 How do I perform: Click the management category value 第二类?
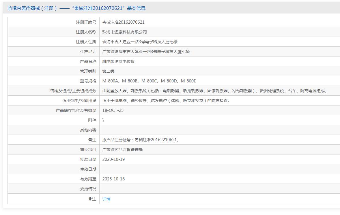tap(108, 71)
